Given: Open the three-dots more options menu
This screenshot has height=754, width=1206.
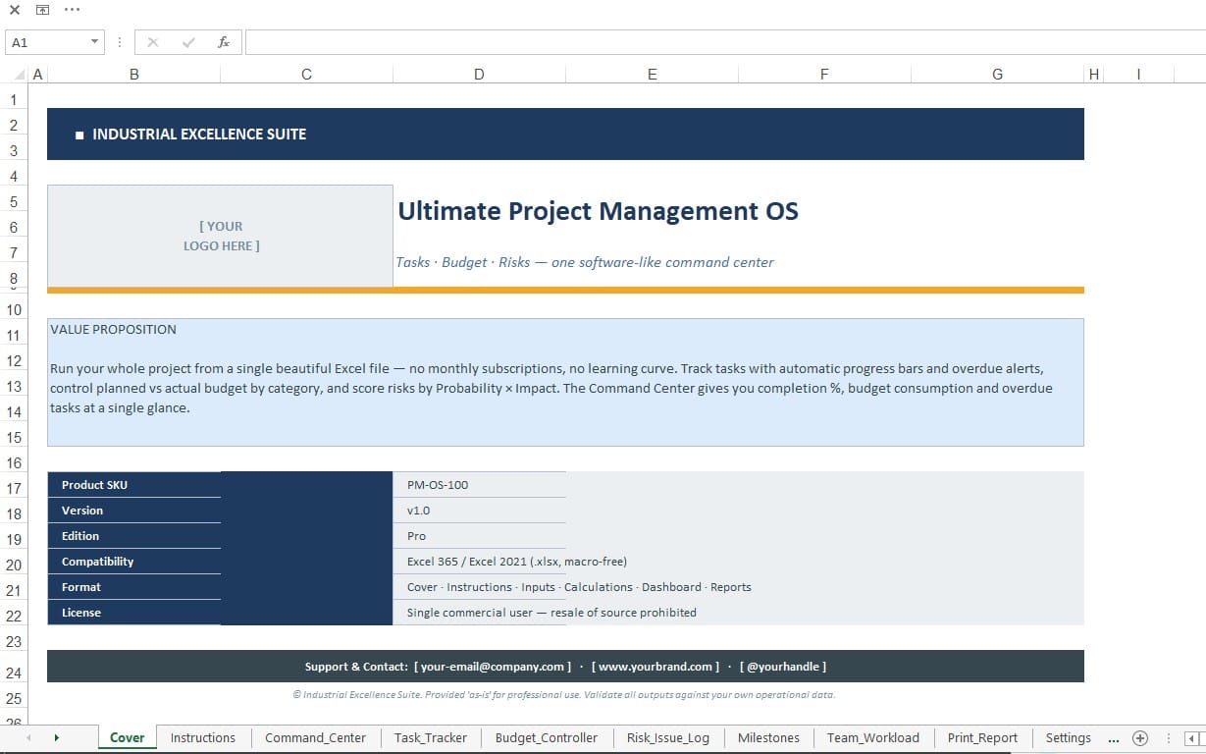Looking at the screenshot, I should coord(72,10).
